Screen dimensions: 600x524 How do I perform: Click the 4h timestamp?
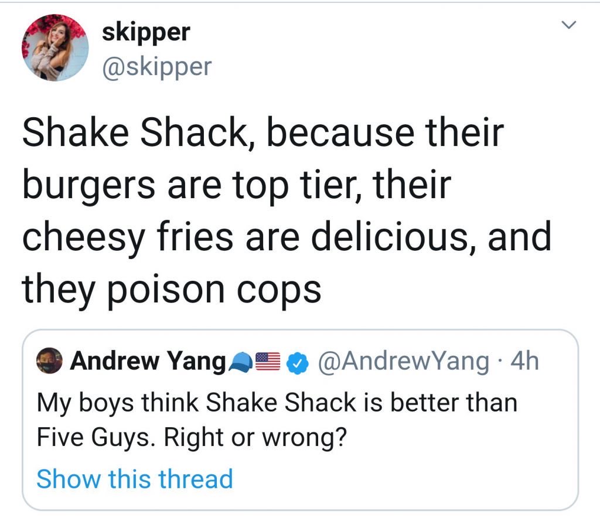pyautogui.click(x=525, y=361)
